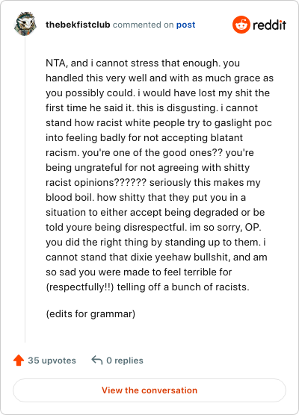Click the orange Reddit Snoo logo icon
This screenshot has height=415, width=299.
point(241,25)
